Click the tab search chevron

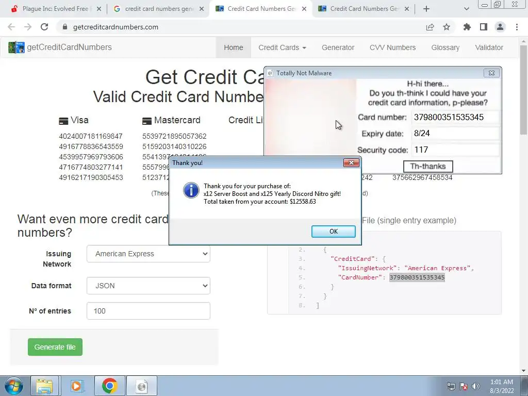[x=466, y=9]
